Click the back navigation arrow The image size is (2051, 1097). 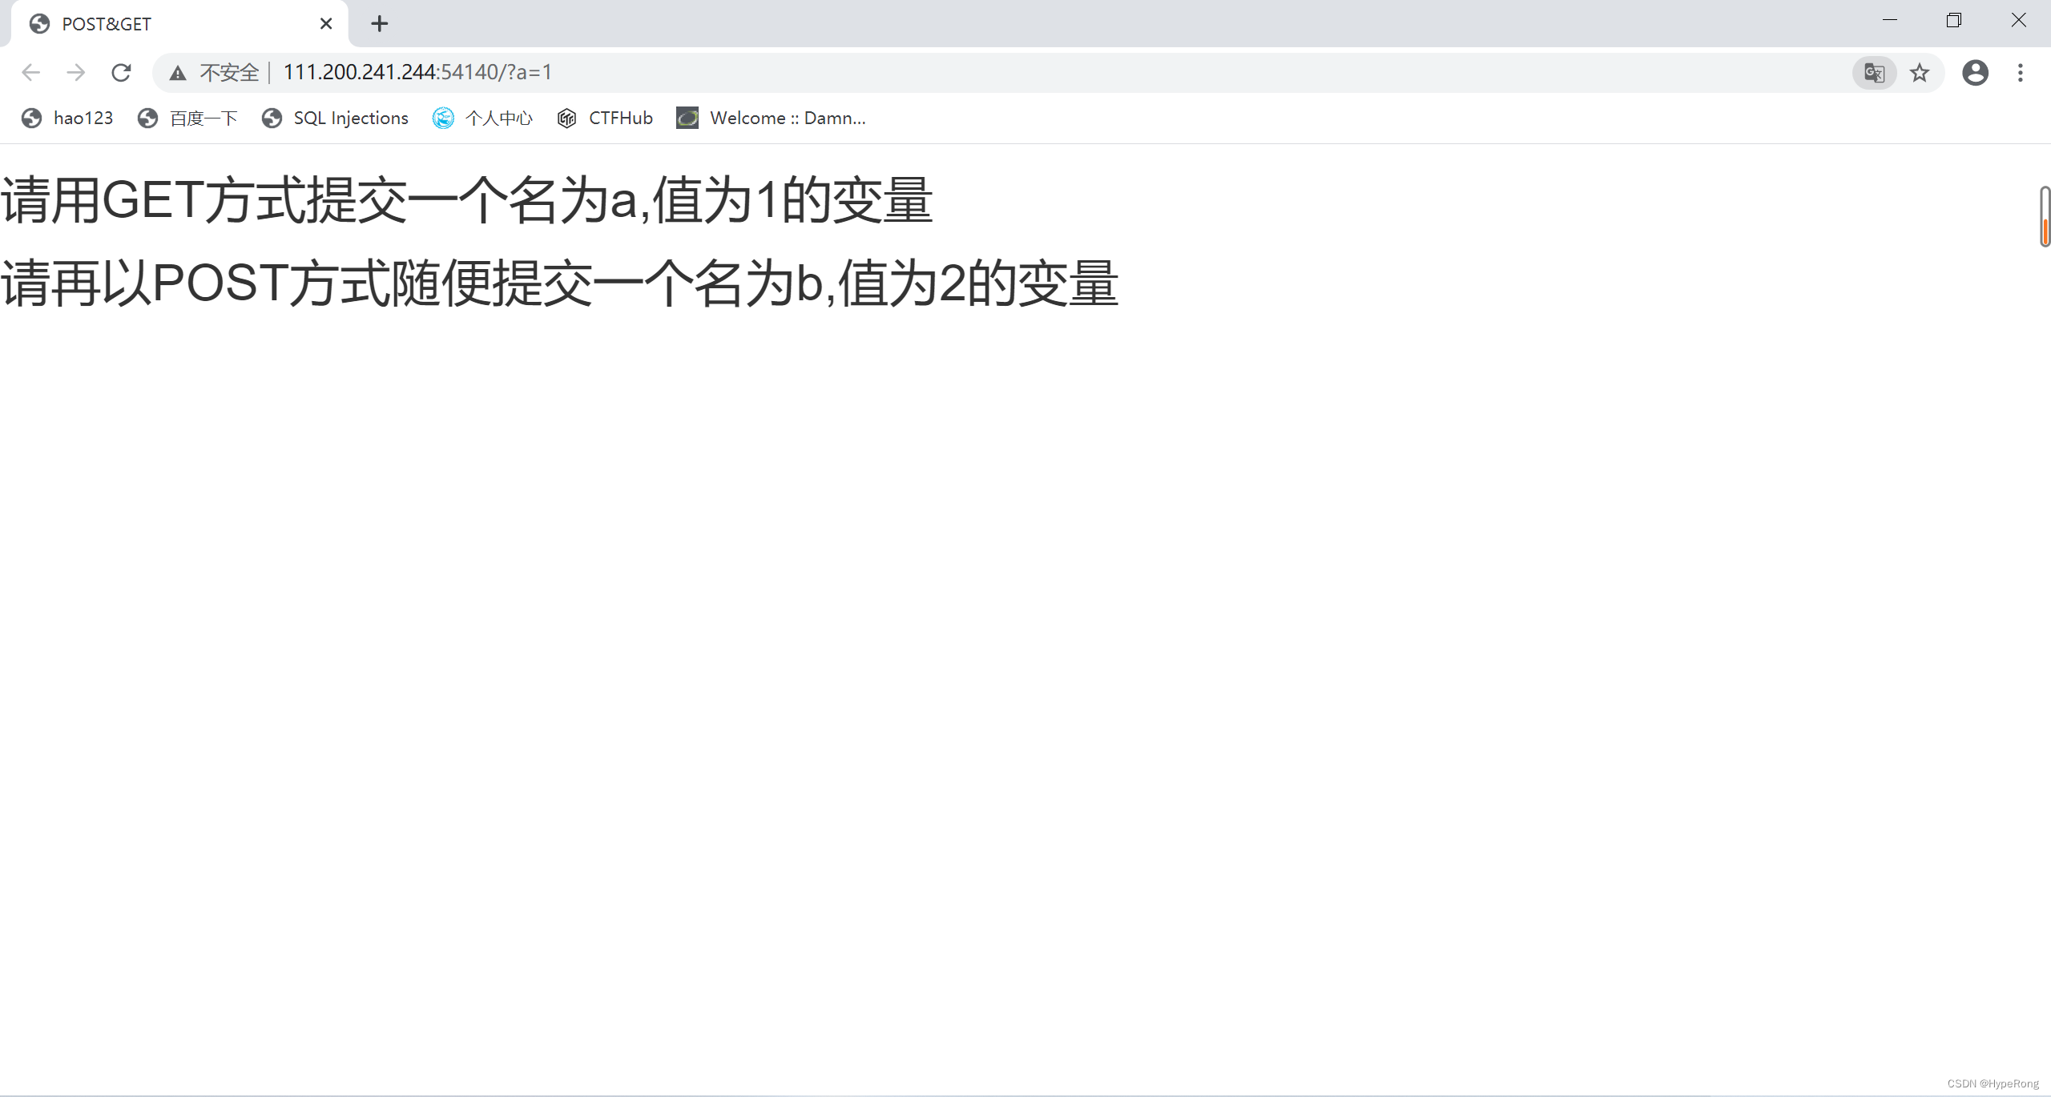point(30,72)
